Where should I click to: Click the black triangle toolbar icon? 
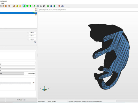(x=44, y=6)
